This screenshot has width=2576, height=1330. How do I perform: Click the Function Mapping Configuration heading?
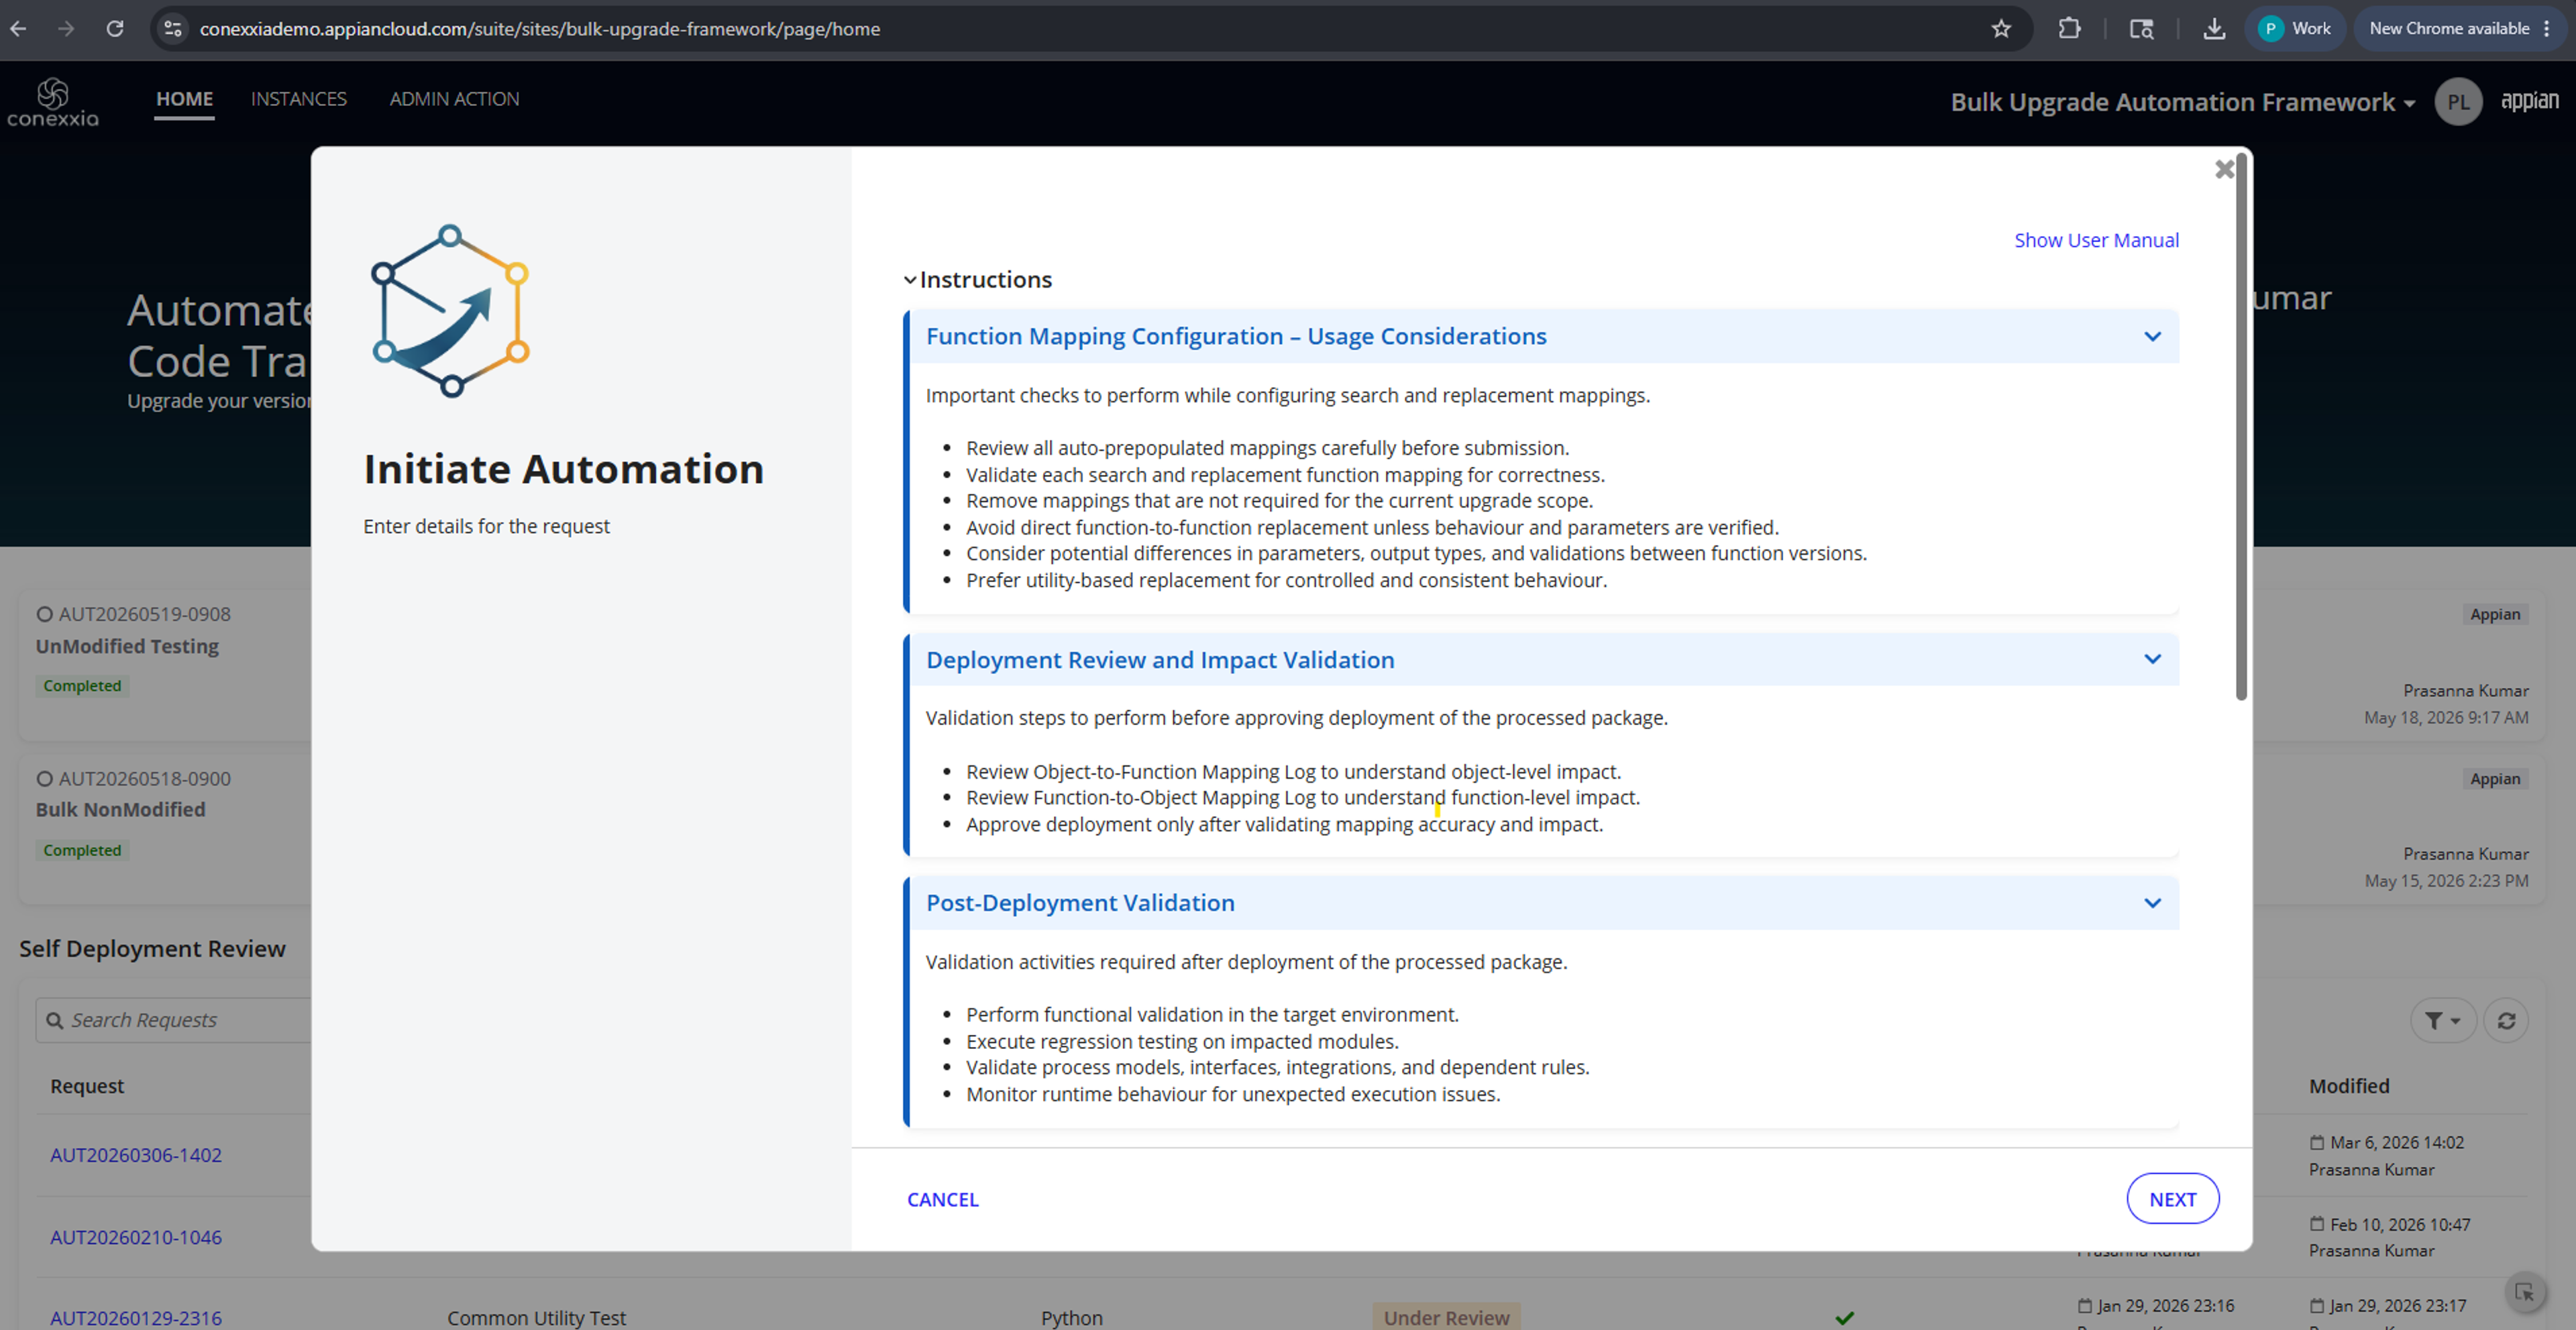1236,337
